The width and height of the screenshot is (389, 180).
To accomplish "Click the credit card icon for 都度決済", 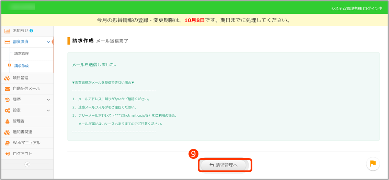I will pos(7,42).
